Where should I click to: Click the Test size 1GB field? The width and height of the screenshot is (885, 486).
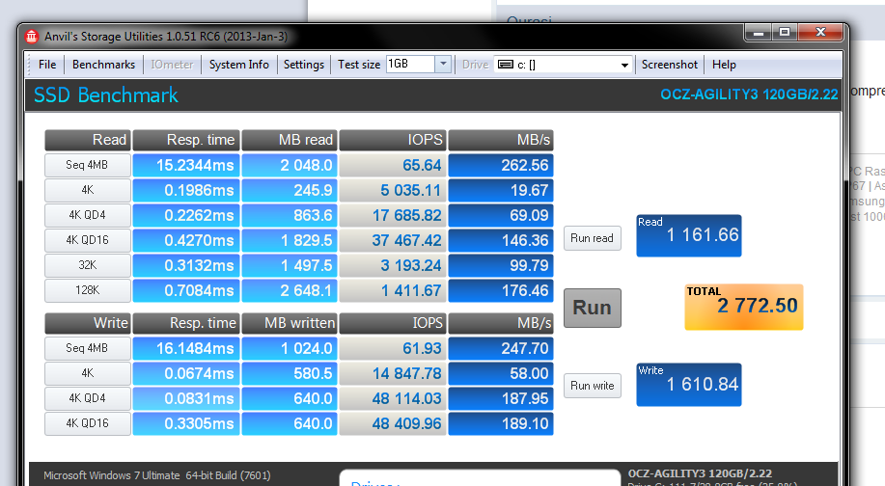point(410,65)
